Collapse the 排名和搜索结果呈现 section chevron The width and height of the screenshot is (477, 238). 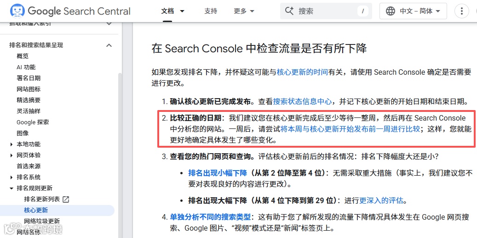[x=109, y=45]
